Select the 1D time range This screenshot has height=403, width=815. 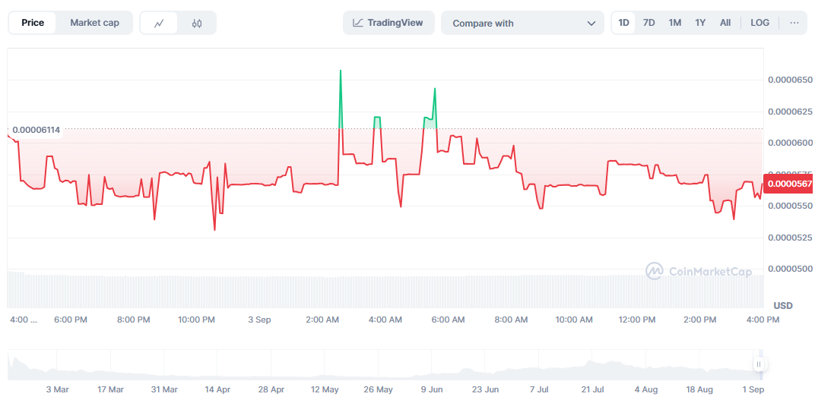623,23
